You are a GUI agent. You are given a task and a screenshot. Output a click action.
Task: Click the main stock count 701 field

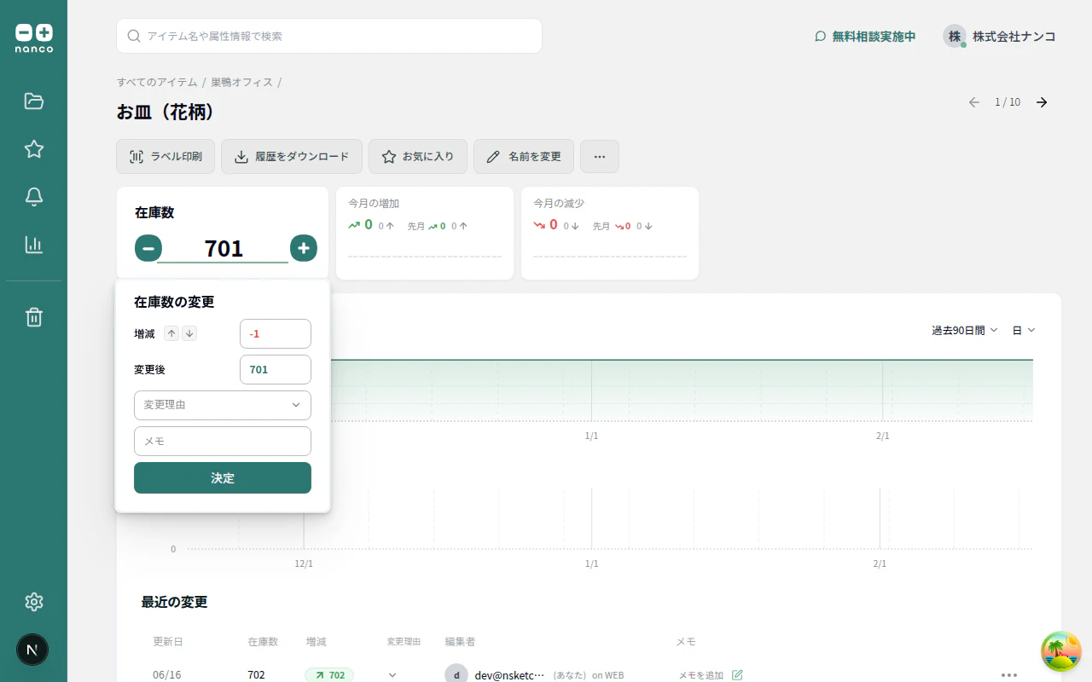tap(224, 248)
